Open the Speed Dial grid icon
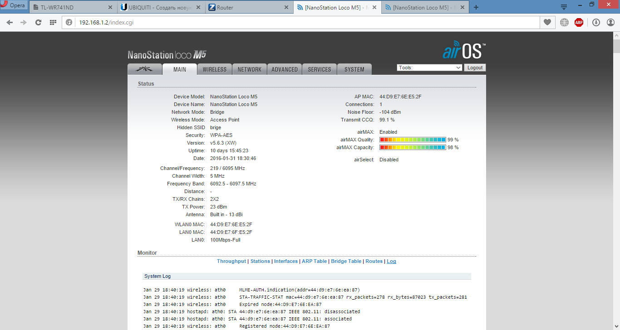The image size is (620, 330). click(53, 22)
